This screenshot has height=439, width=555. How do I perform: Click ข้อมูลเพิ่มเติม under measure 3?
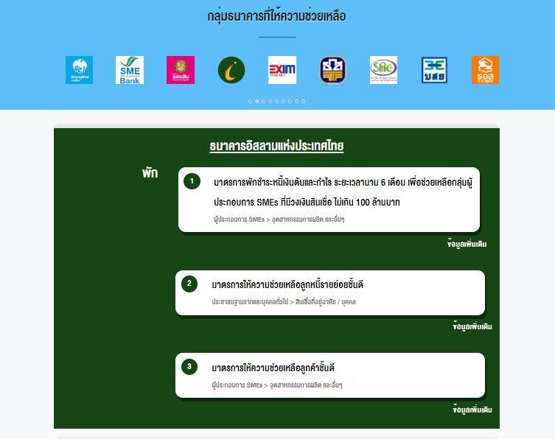472,410
